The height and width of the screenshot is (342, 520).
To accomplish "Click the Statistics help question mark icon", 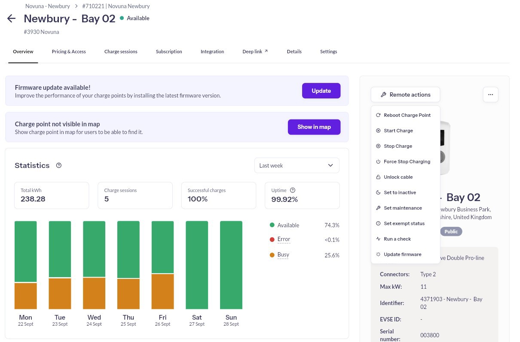I will 59,165.
